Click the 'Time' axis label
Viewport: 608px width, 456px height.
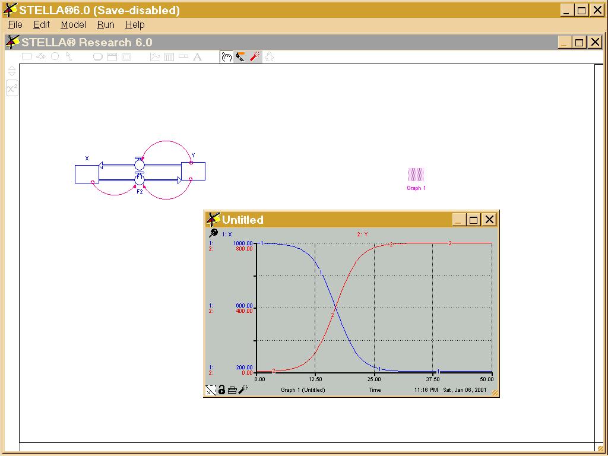pyautogui.click(x=375, y=389)
